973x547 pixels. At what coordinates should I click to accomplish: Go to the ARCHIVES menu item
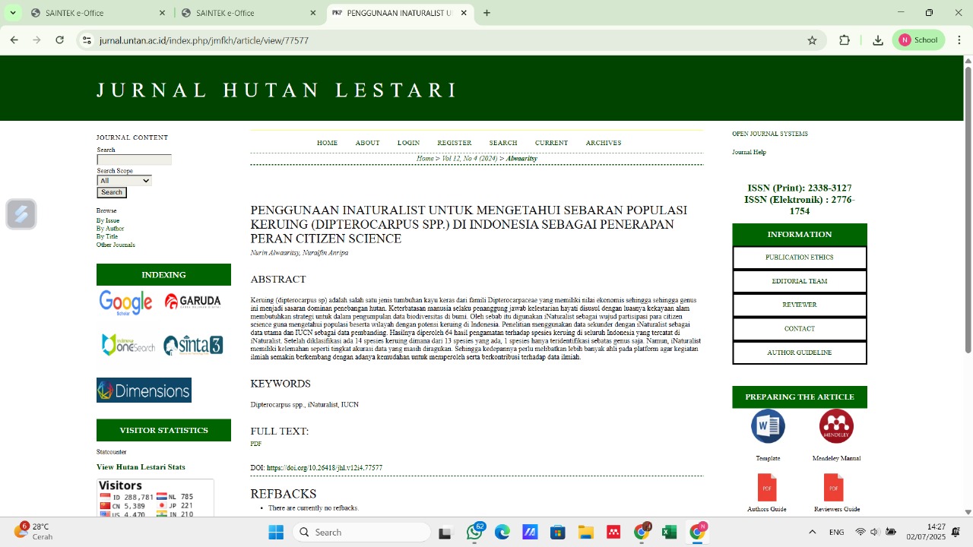tap(603, 143)
